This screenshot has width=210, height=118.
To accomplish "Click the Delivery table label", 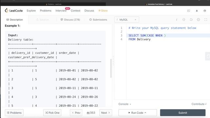I will coord(21,40).
